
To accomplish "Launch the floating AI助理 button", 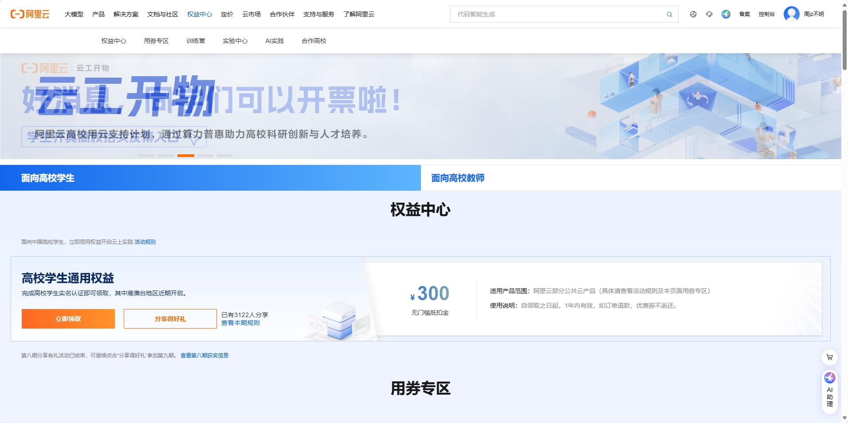I will 829,390.
